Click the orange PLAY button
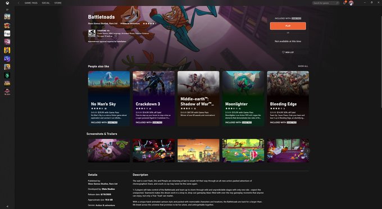The height and width of the screenshot is (209, 382). click(288, 26)
